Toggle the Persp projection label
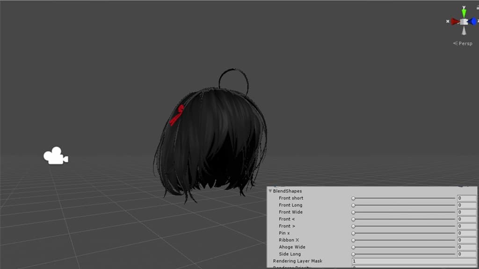Image resolution: width=479 pixels, height=269 pixels. (x=463, y=43)
